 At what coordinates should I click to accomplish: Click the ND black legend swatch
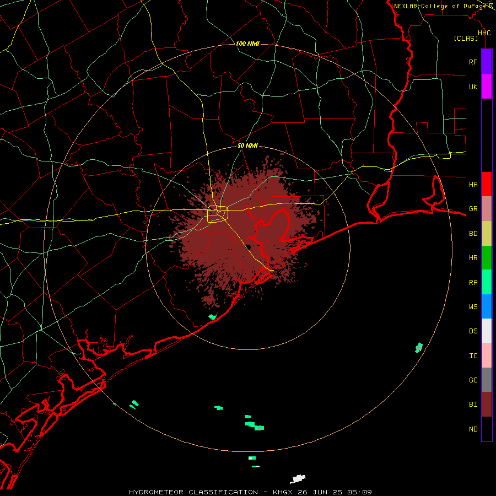(x=487, y=429)
